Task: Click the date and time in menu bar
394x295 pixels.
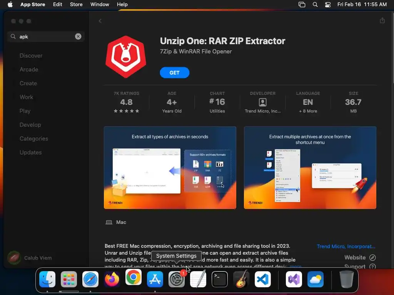Action: click(362, 5)
